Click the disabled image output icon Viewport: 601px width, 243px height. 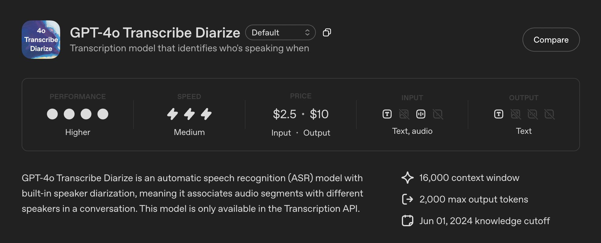516,114
